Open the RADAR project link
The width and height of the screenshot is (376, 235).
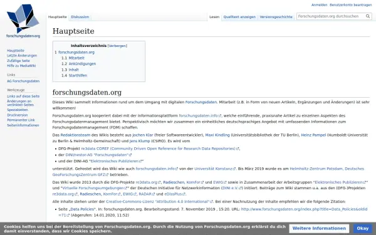pyautogui.click(x=147, y=194)
